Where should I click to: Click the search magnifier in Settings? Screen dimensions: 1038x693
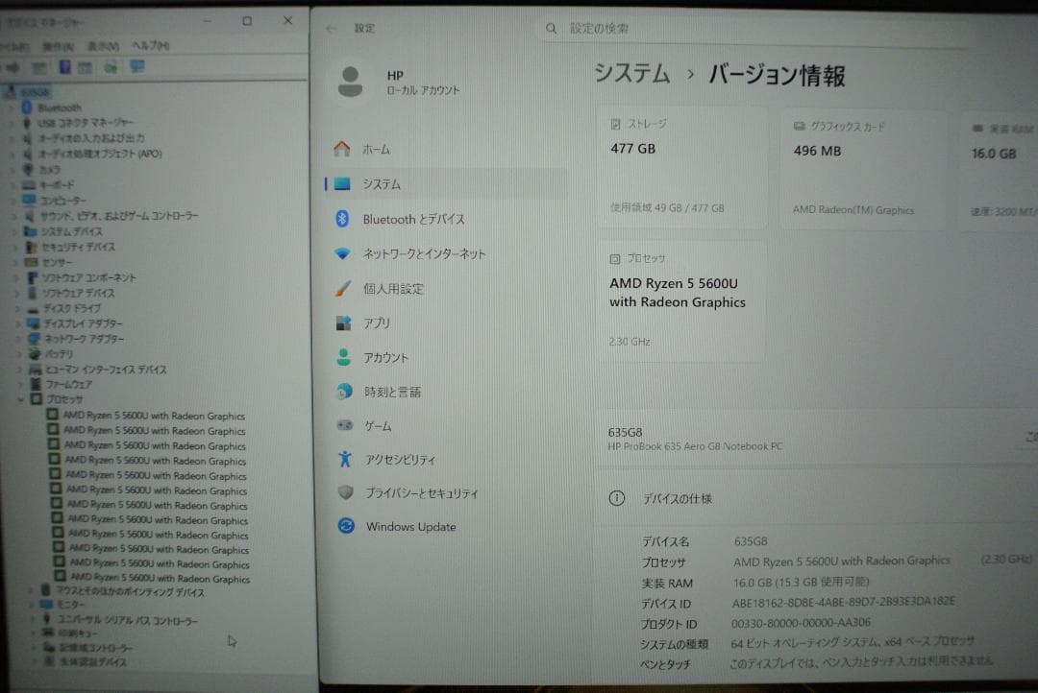click(551, 29)
